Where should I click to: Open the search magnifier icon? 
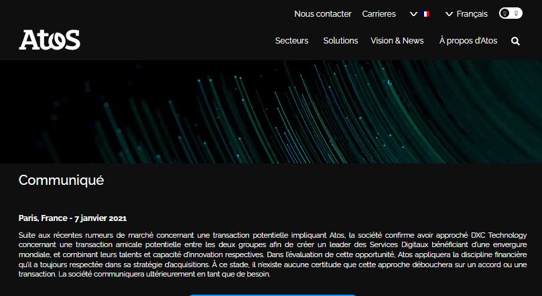pyautogui.click(x=515, y=41)
